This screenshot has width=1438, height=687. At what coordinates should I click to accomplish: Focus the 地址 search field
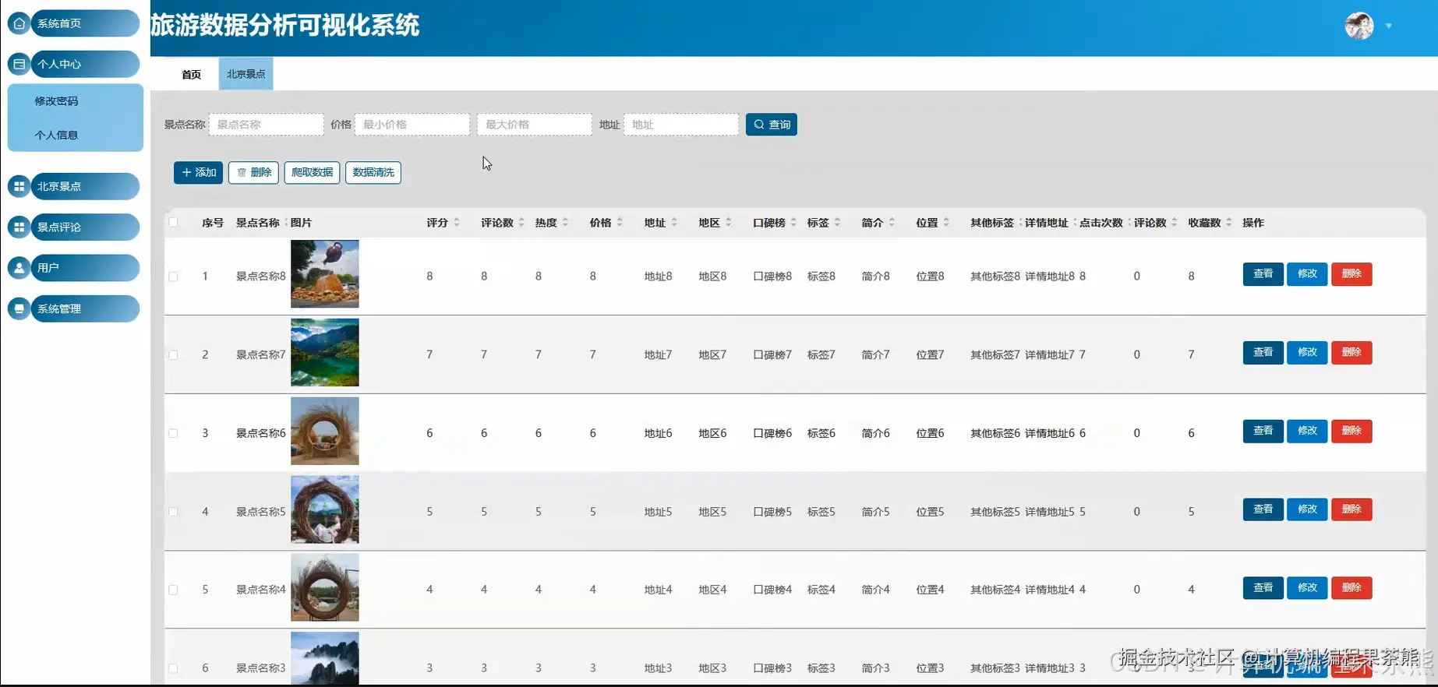click(x=681, y=125)
